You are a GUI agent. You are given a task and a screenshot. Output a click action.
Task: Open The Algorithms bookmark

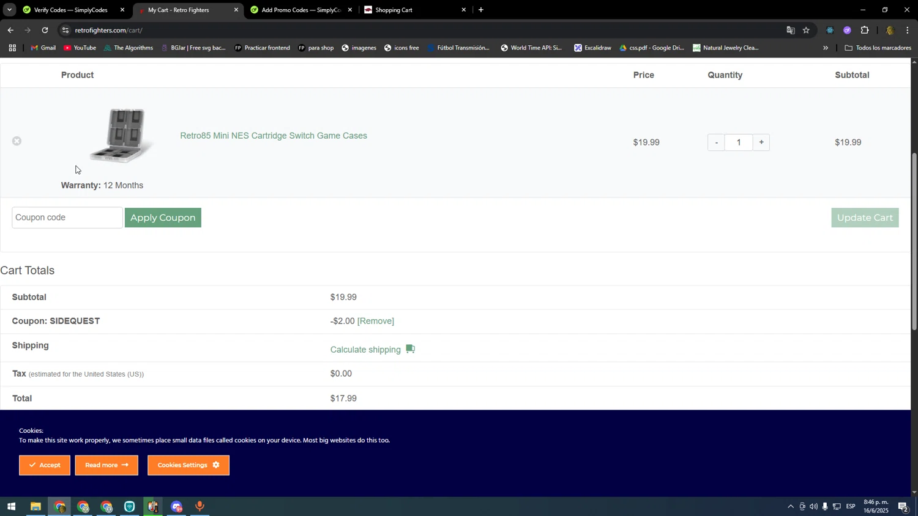(x=129, y=48)
